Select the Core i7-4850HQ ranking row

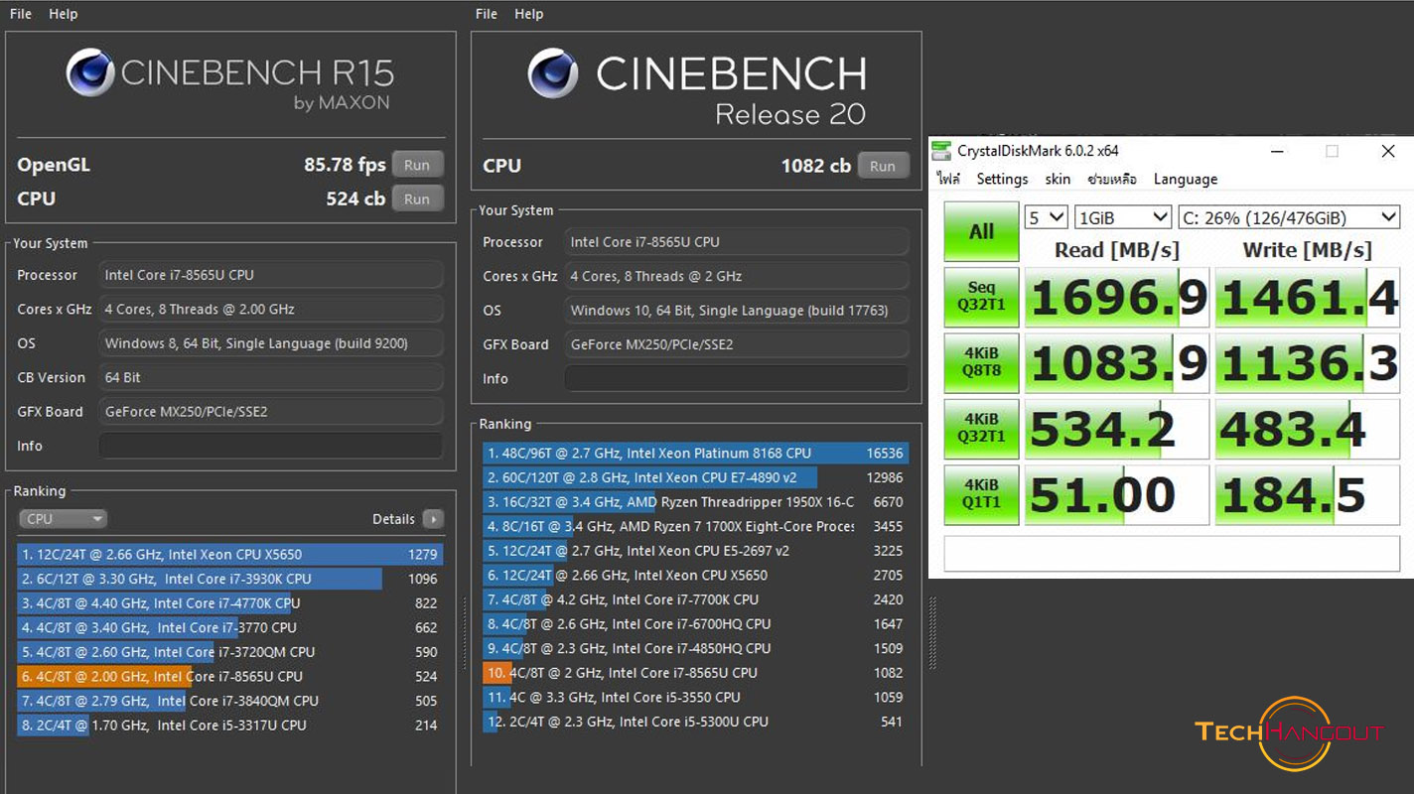tap(696, 648)
